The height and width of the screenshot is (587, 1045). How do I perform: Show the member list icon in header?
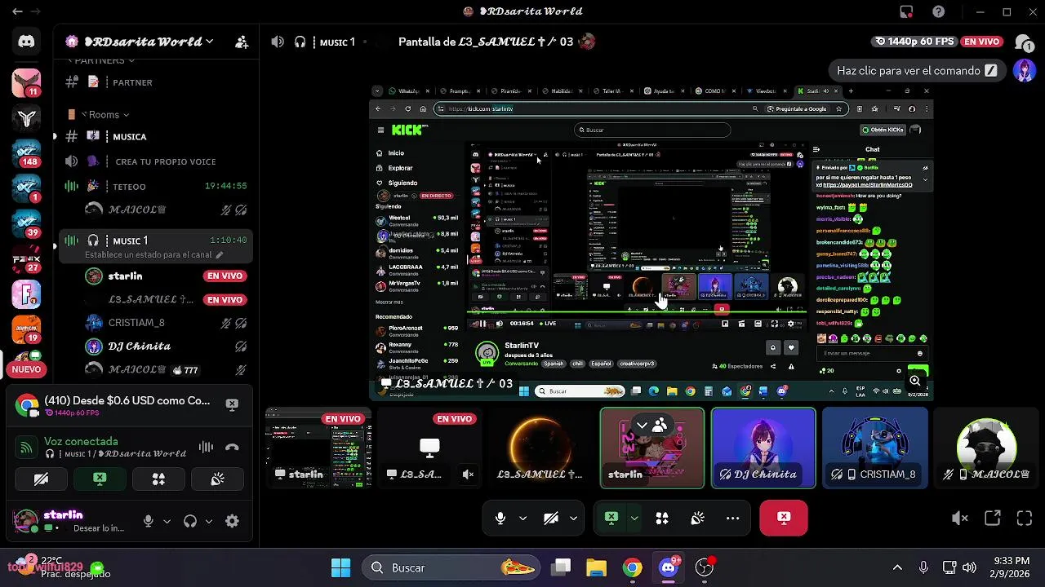(x=1024, y=42)
